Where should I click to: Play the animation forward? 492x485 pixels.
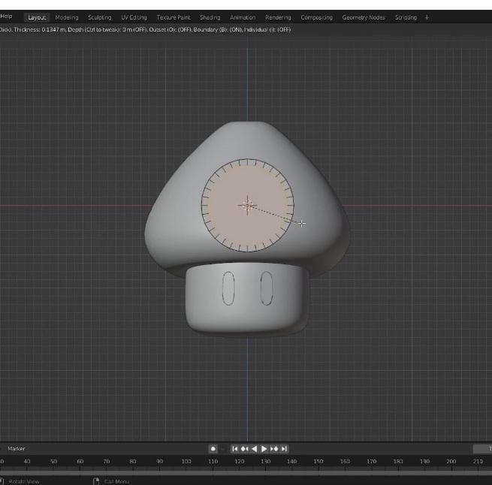(x=264, y=449)
